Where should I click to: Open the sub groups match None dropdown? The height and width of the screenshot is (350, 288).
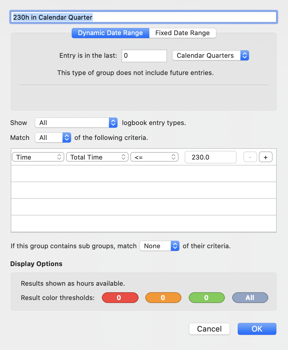click(x=159, y=246)
